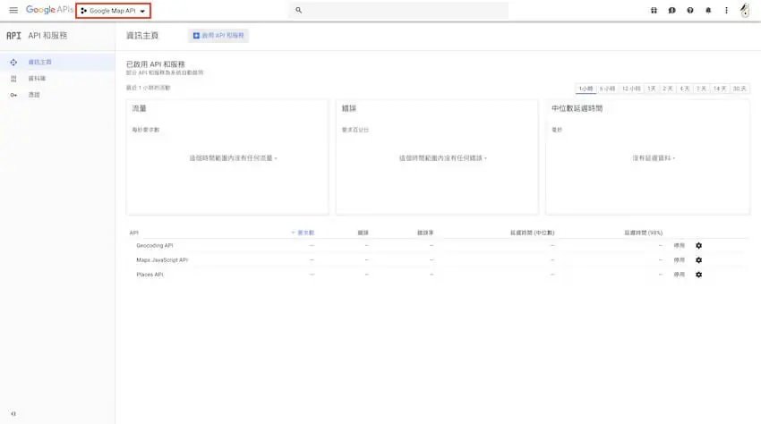Click the 延遲時間 (中位數) column header
The width and height of the screenshot is (761, 424).
coord(532,233)
